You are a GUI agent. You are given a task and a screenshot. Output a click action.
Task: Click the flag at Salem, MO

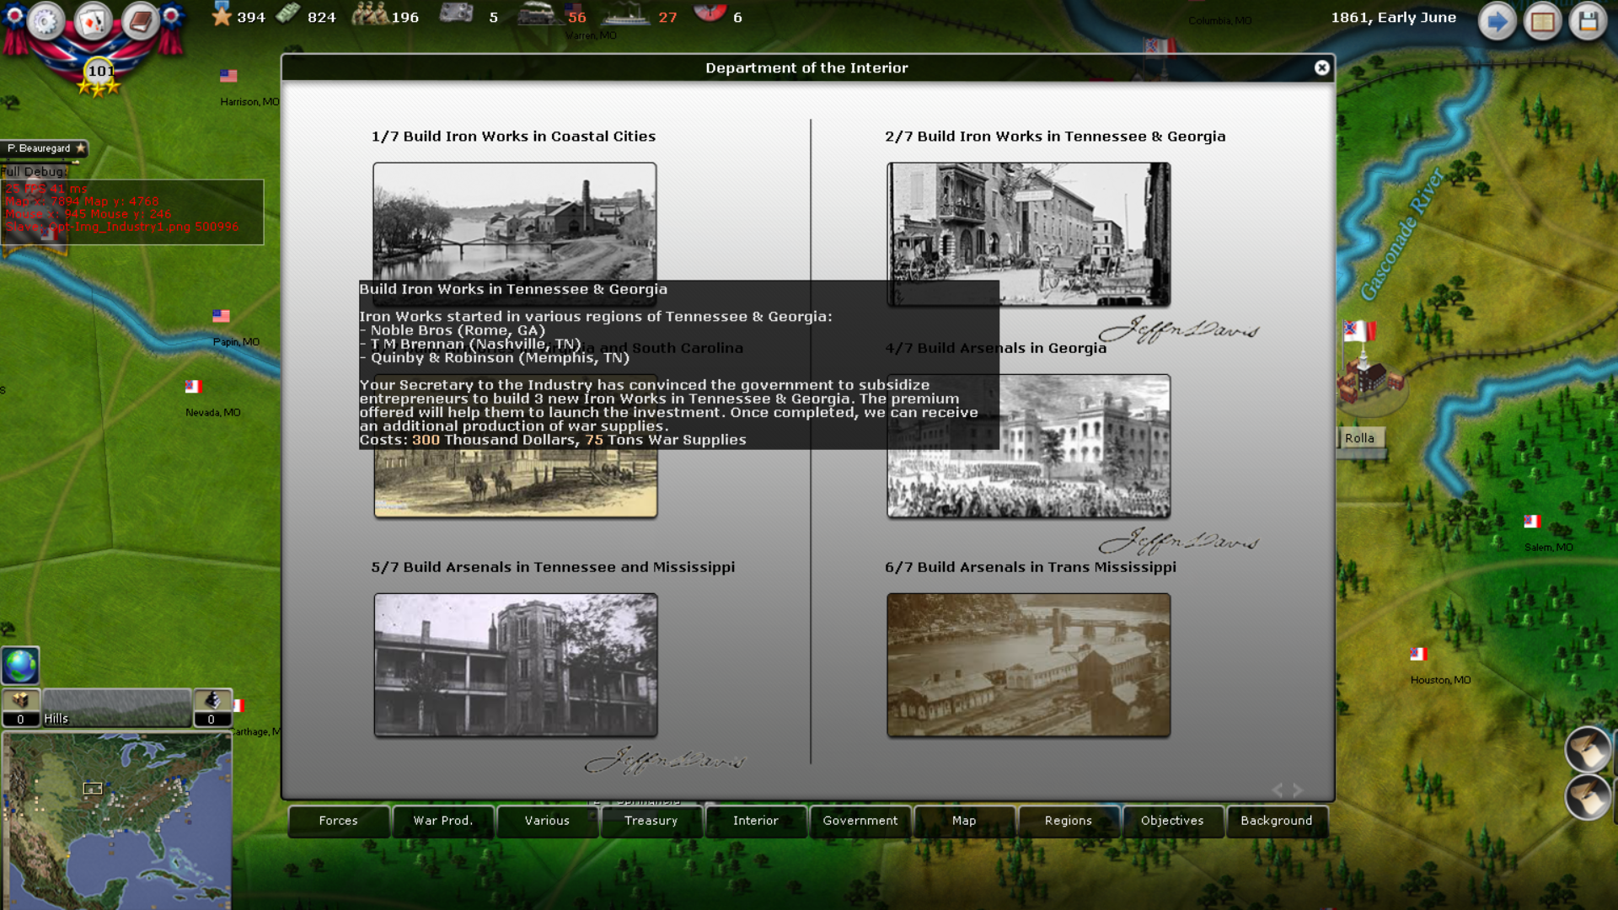click(x=1532, y=522)
